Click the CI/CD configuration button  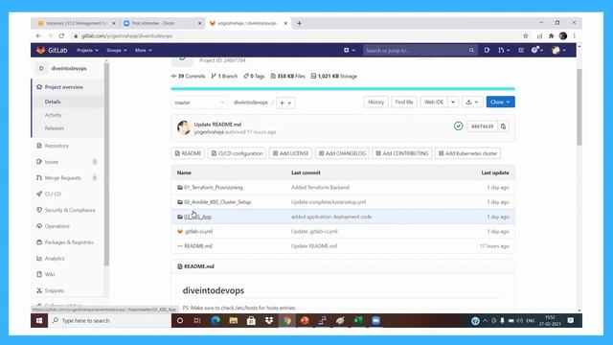point(237,153)
